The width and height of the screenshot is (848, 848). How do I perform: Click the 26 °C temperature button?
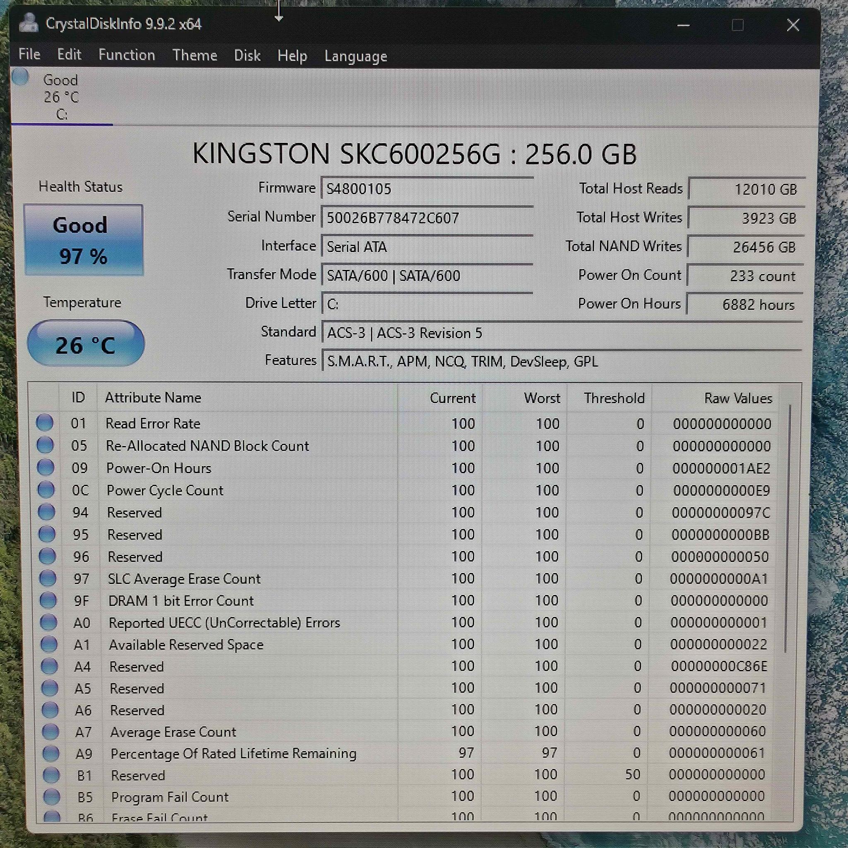86,343
